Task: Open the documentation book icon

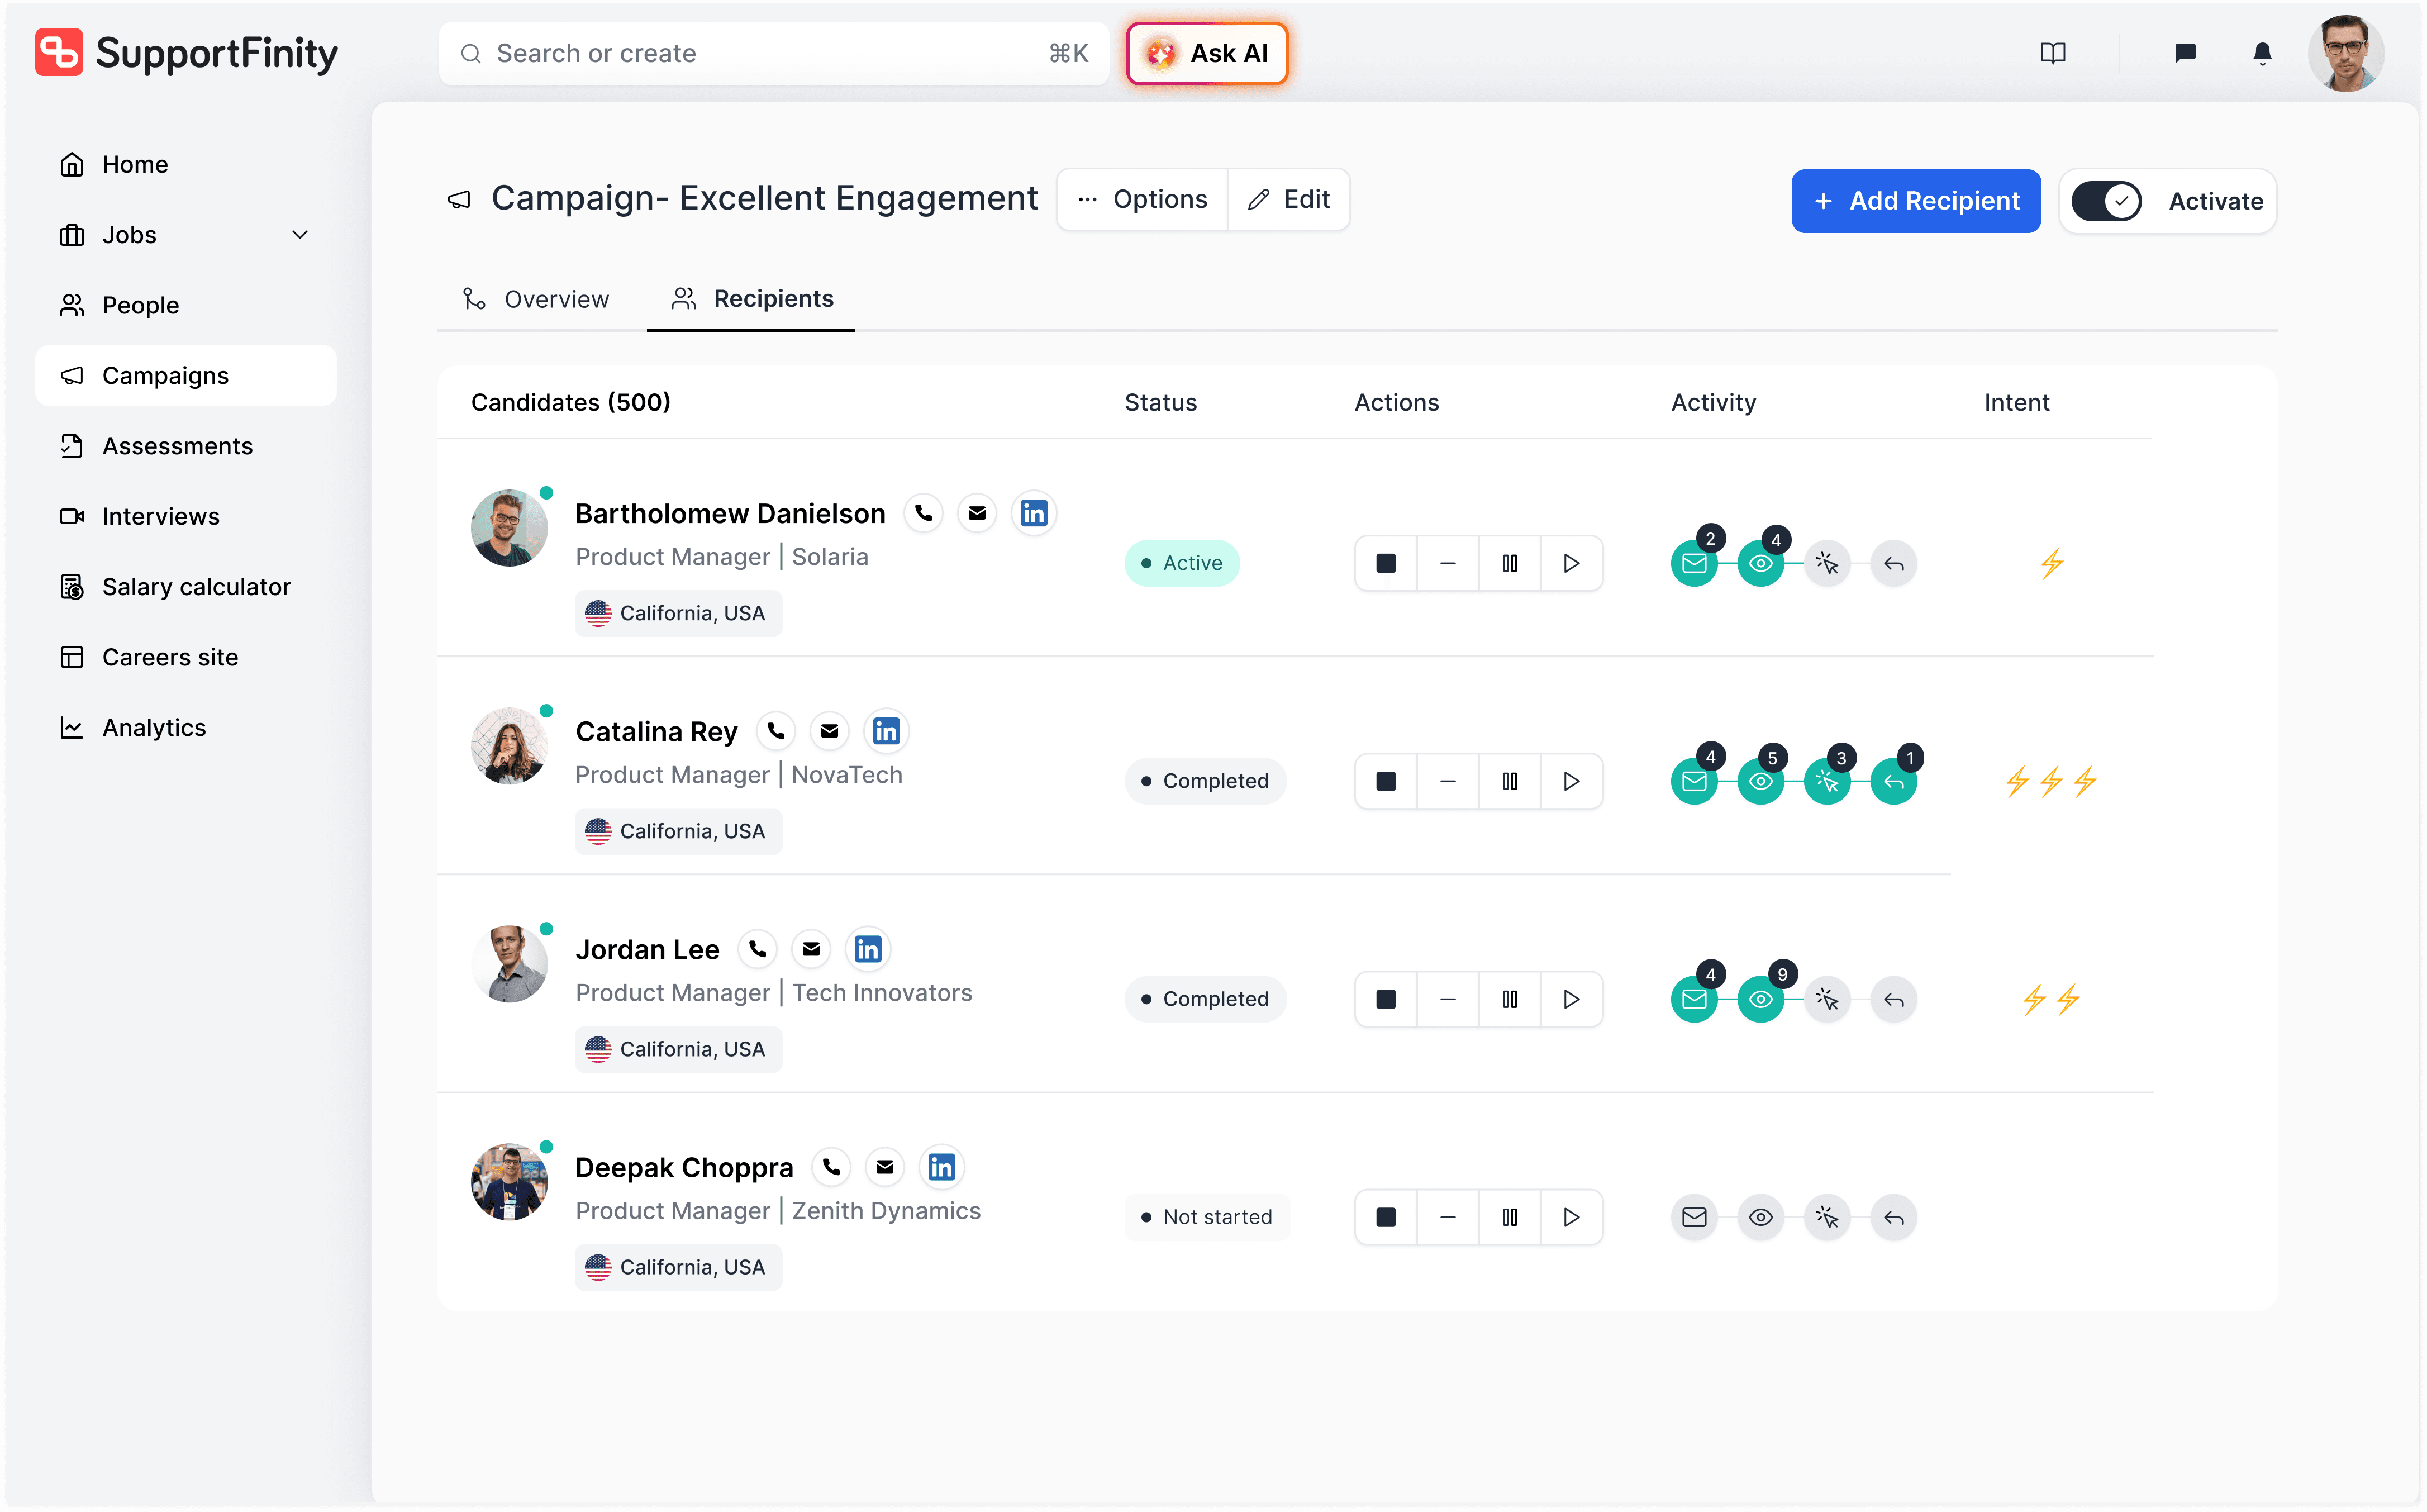Action: point(2052,53)
